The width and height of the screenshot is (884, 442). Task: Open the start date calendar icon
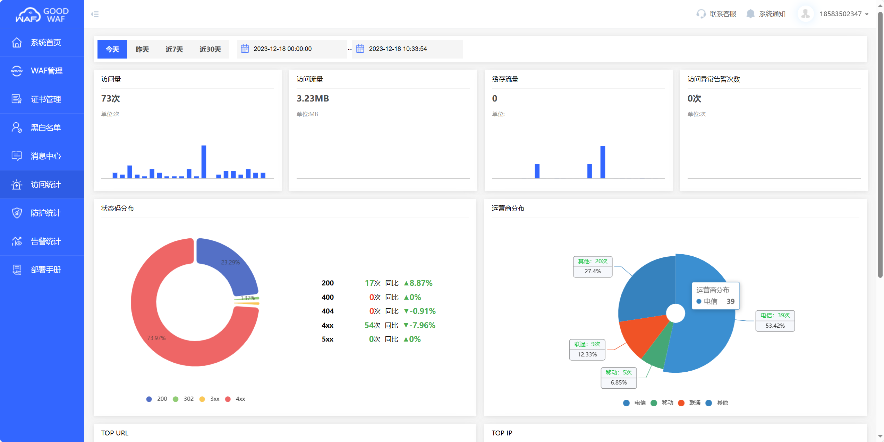pyautogui.click(x=245, y=49)
